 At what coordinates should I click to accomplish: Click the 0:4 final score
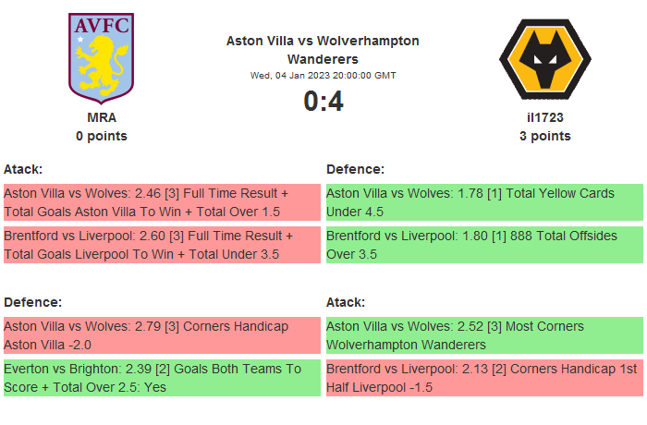tap(323, 101)
